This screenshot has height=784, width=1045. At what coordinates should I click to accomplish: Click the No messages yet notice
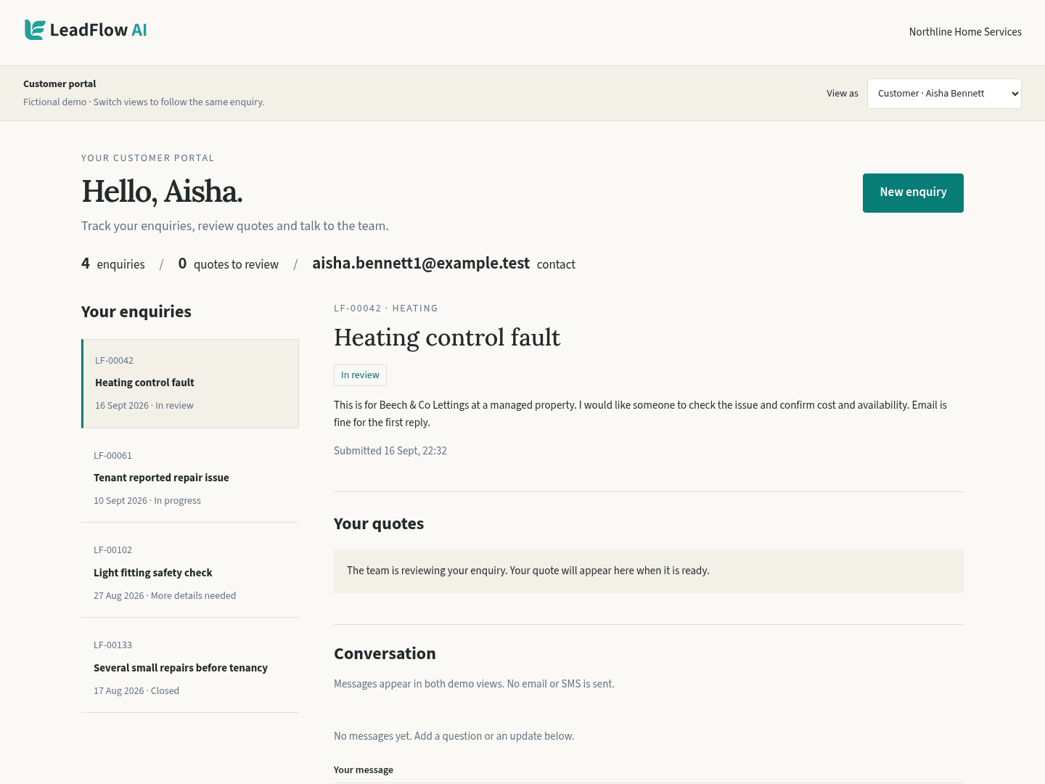[454, 736]
